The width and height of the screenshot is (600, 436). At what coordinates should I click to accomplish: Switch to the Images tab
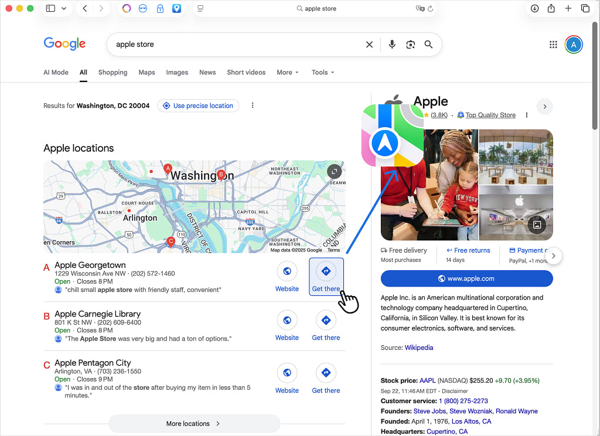click(177, 73)
